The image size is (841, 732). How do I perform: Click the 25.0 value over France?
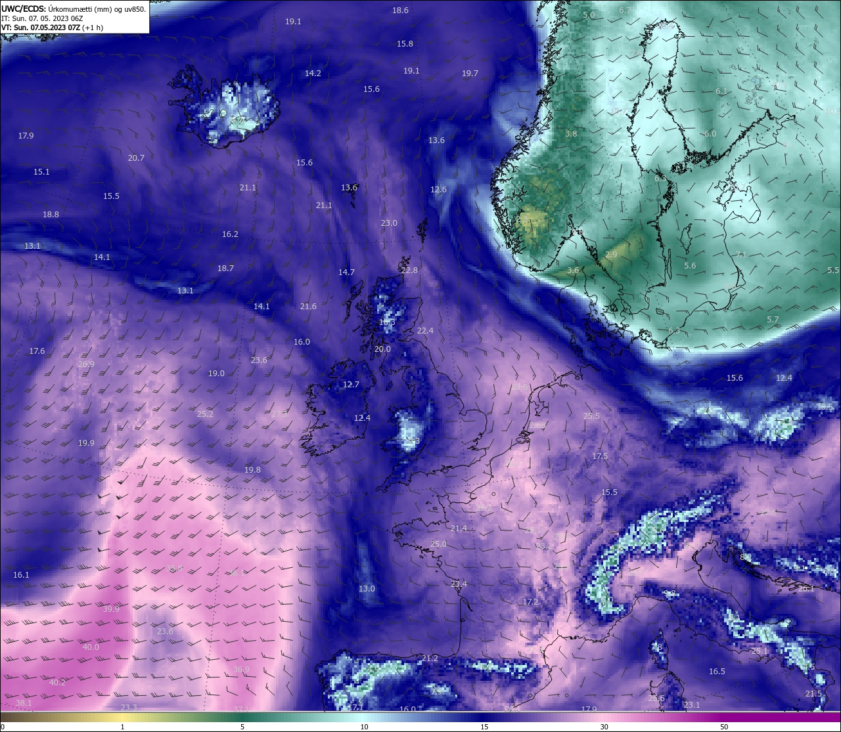(x=438, y=544)
